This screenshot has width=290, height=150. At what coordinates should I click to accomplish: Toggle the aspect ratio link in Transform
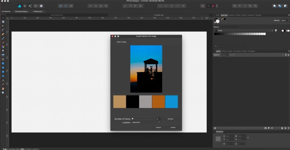pos(248,138)
